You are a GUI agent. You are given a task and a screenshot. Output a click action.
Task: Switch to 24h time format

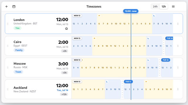click(x=155, y=6)
